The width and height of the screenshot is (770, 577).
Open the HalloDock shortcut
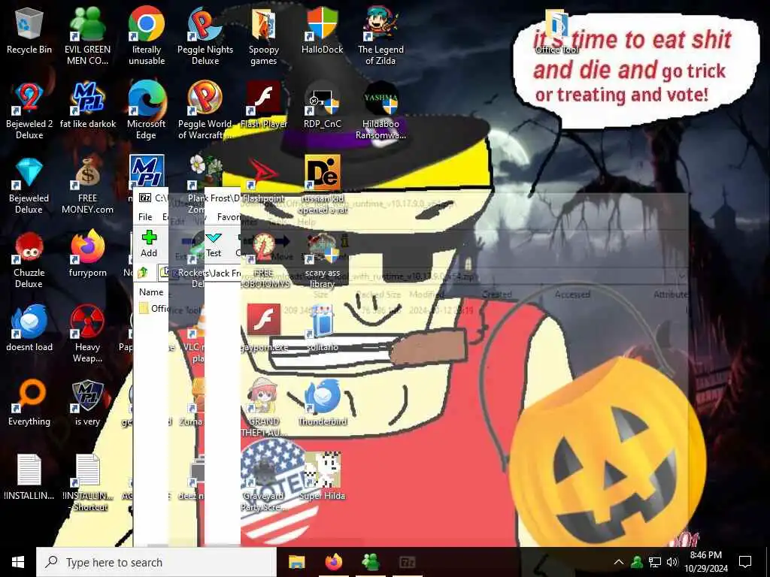(322, 30)
